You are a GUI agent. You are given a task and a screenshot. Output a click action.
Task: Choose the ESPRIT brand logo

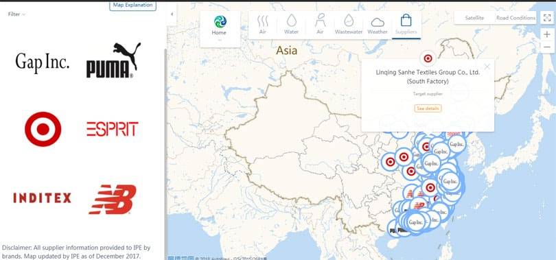click(x=113, y=129)
